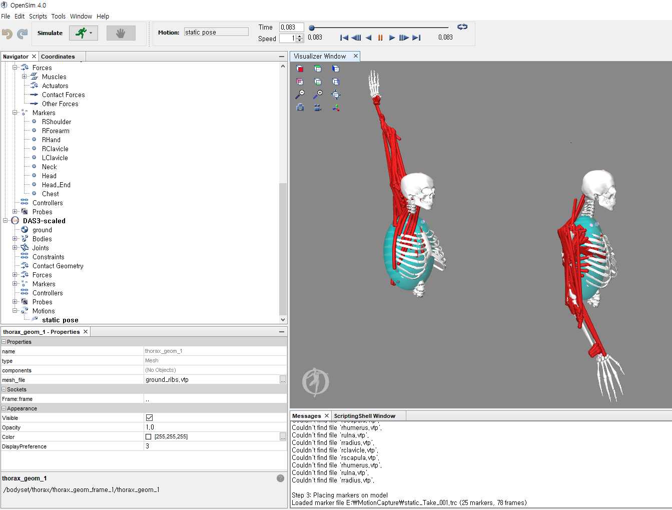Step backward one frame
The width and height of the screenshot is (672, 510).
(356, 38)
